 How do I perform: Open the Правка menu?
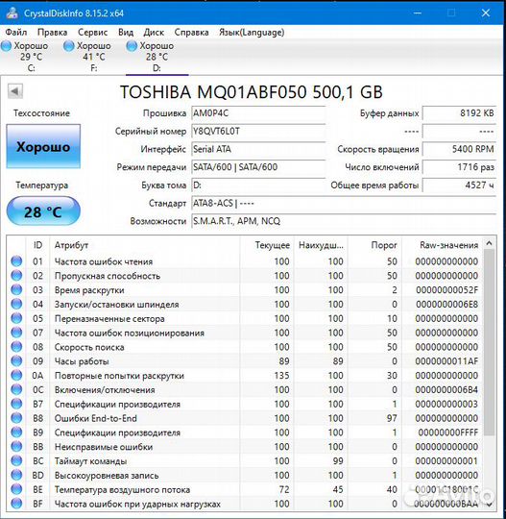[x=52, y=32]
